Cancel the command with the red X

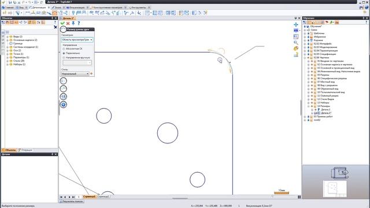click(x=68, y=23)
